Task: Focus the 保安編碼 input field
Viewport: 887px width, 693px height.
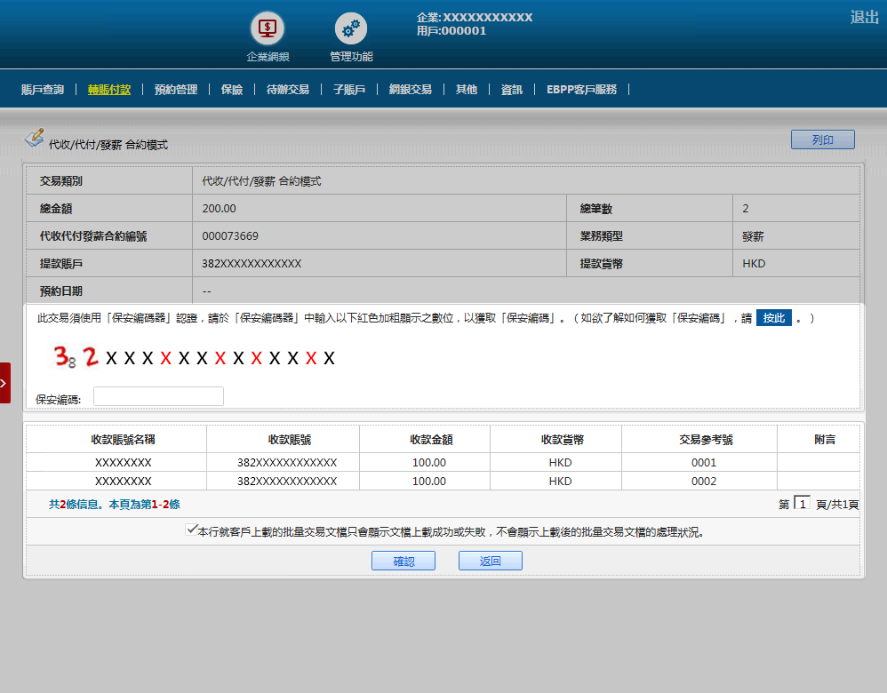Action: click(158, 396)
